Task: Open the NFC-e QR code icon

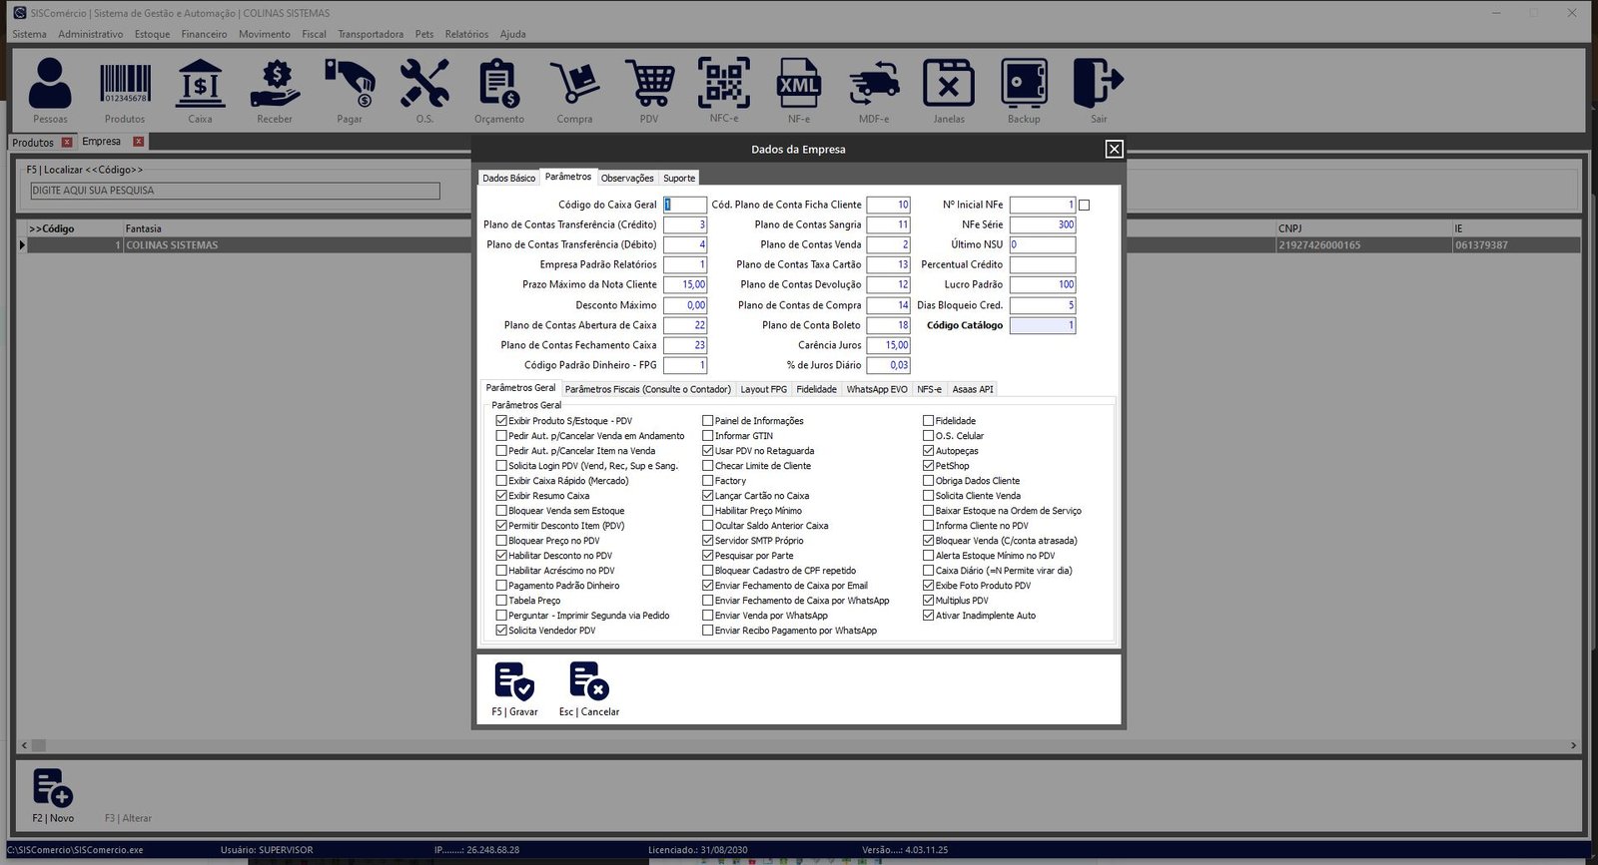Action: point(724,84)
